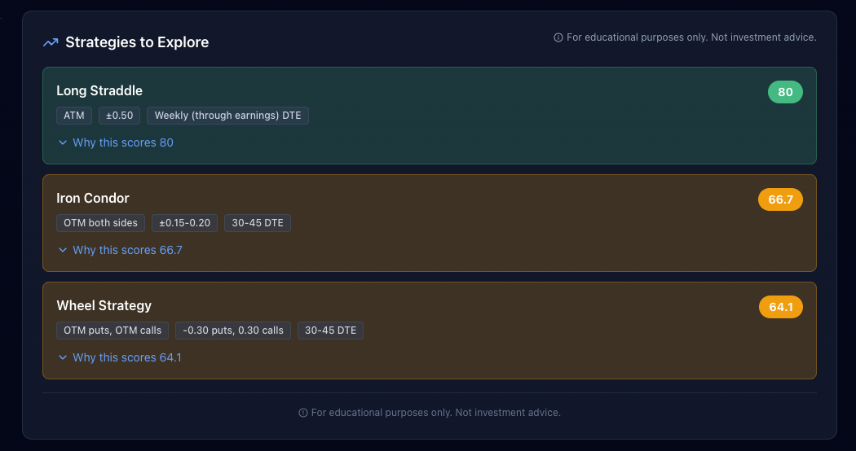Open the Why this scores 80 link

point(123,142)
